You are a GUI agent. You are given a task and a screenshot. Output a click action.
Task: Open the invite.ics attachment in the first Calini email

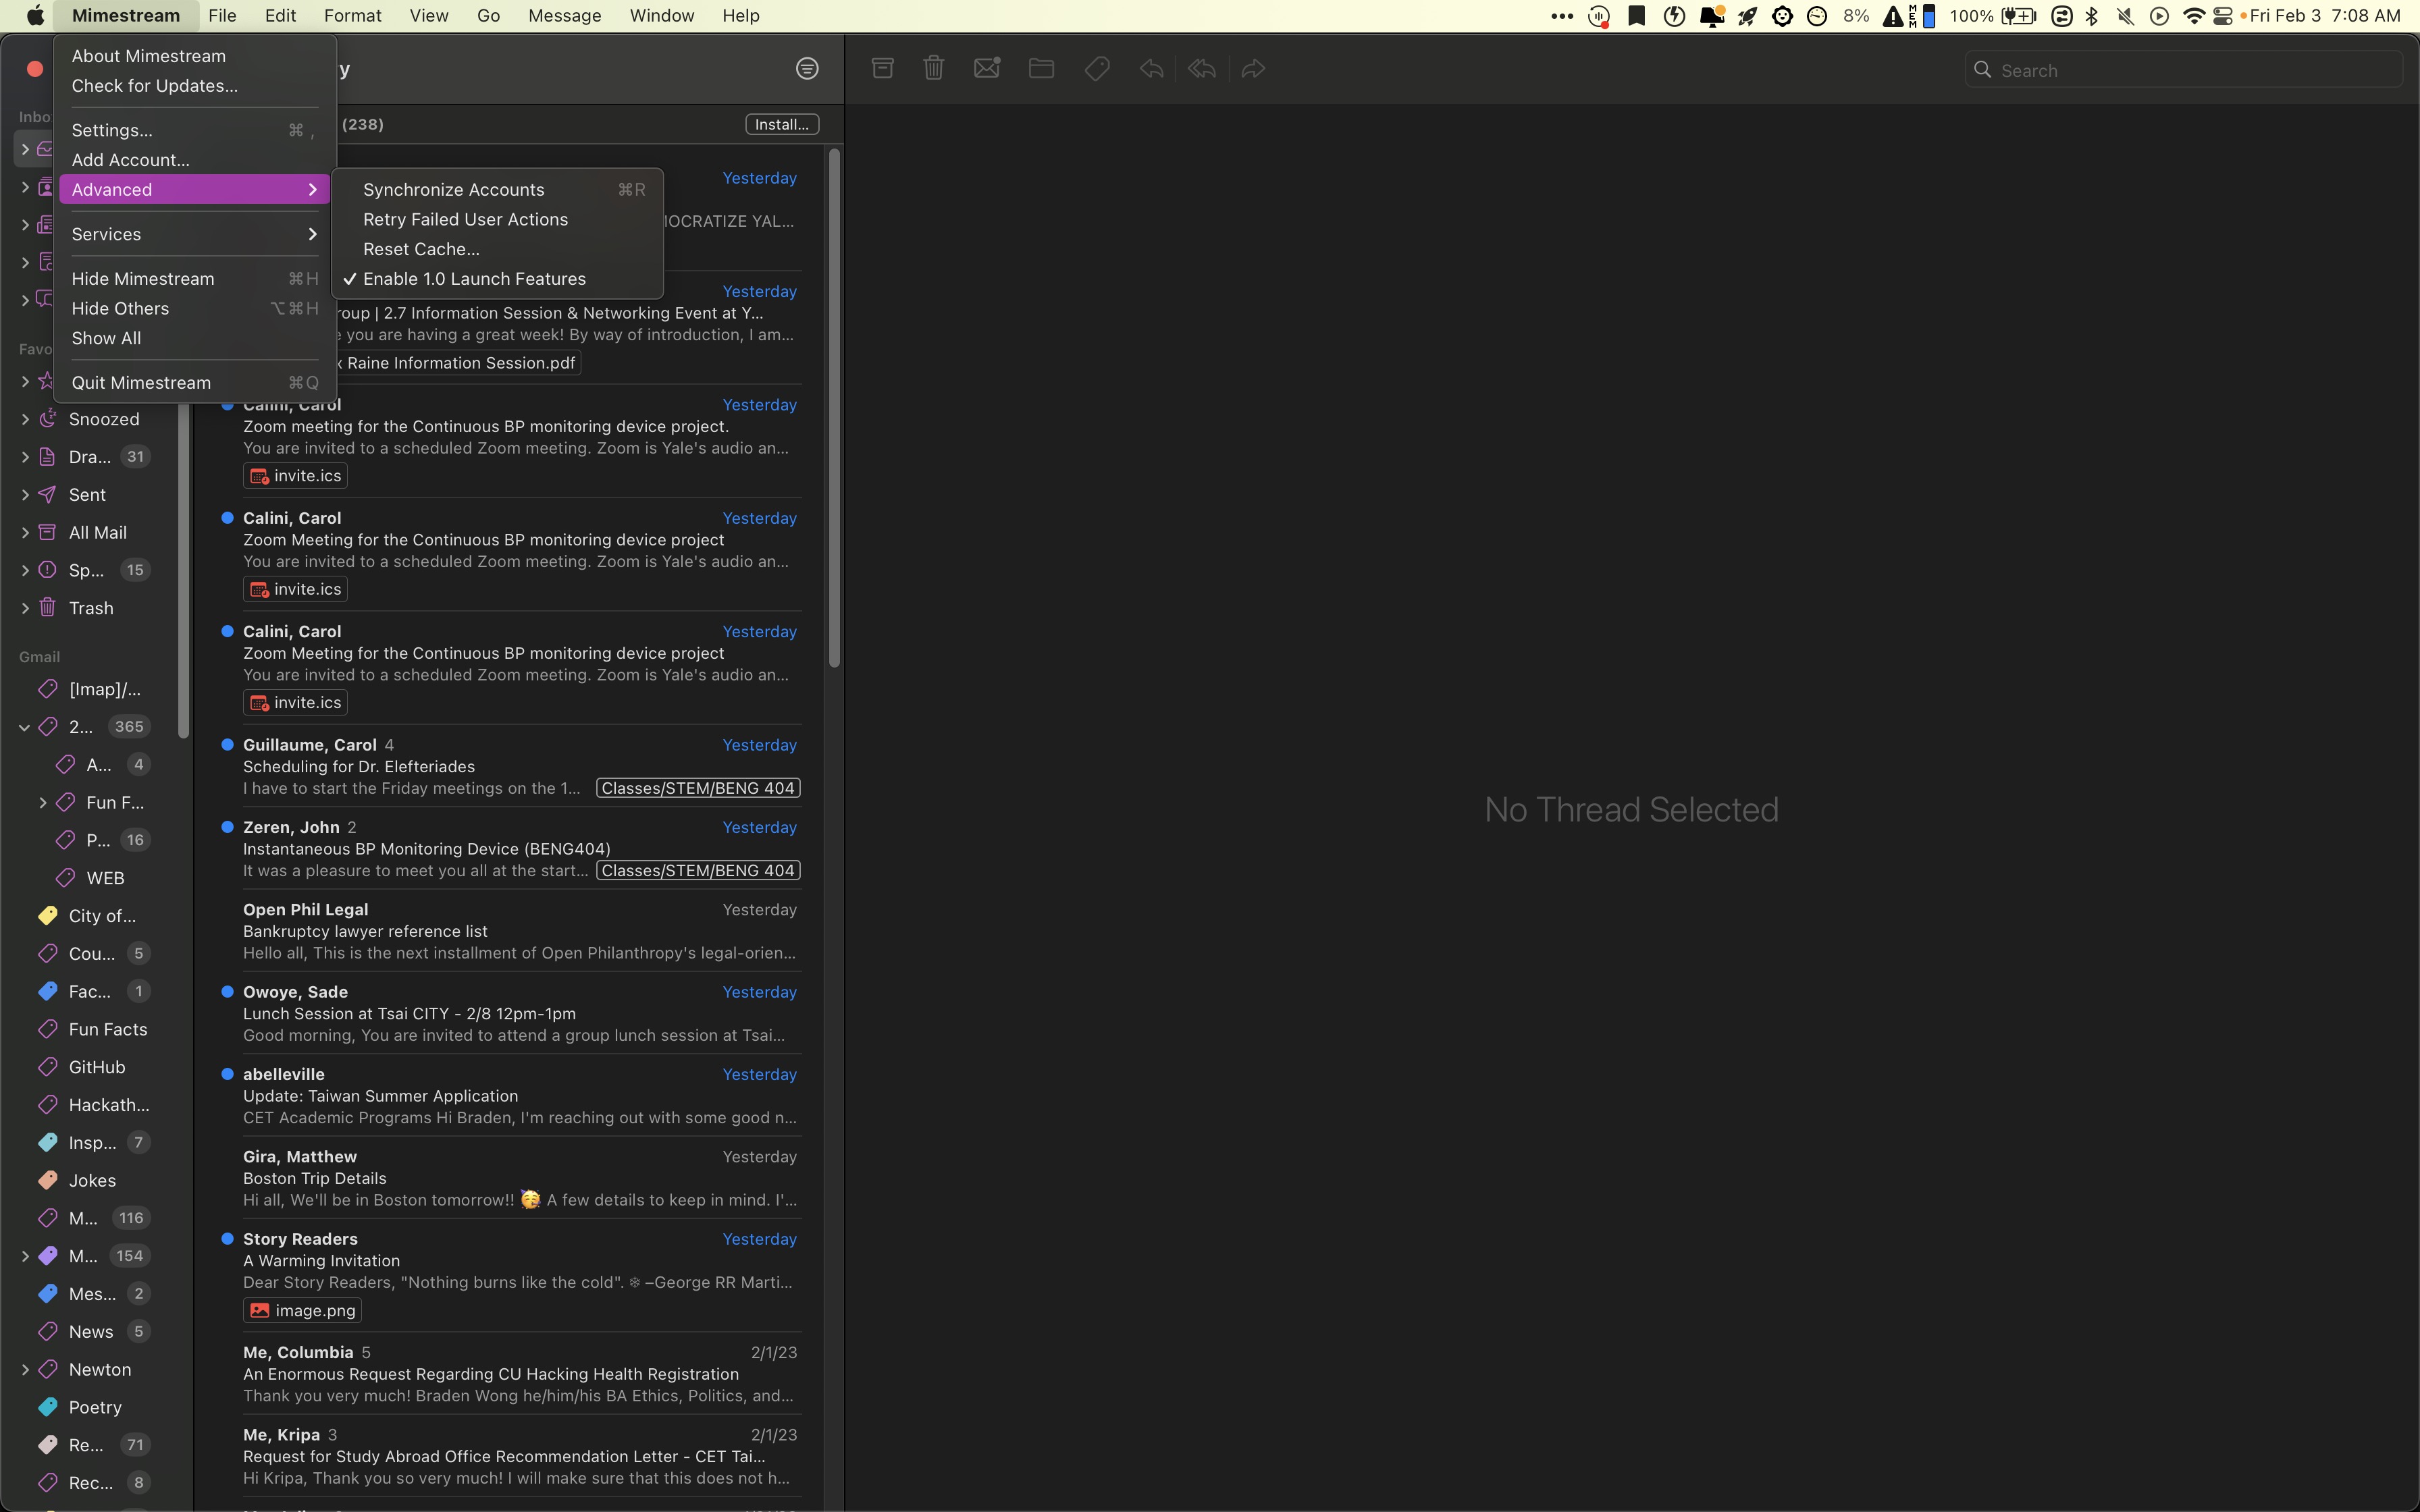[x=296, y=476]
